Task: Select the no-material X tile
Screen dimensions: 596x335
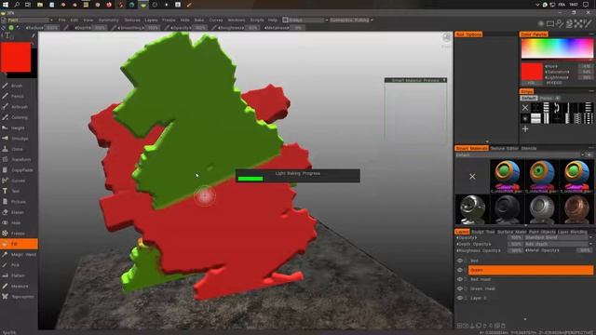Action: (472, 177)
